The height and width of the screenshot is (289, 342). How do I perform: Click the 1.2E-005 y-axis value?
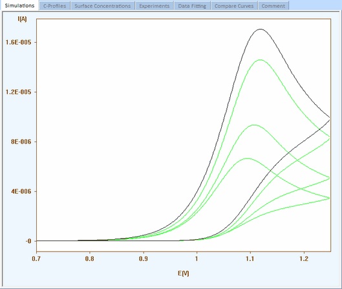[18, 92]
